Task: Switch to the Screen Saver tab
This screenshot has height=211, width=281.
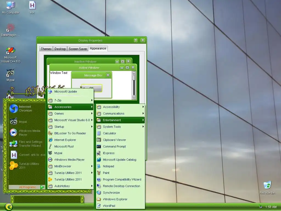Action: [x=78, y=49]
